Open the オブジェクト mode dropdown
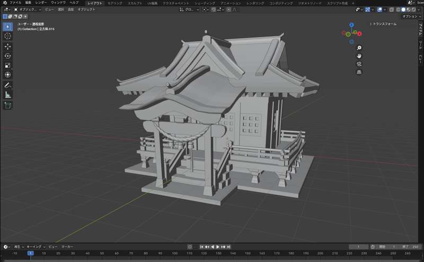Viewport: 424px width, 262px height. coord(28,10)
